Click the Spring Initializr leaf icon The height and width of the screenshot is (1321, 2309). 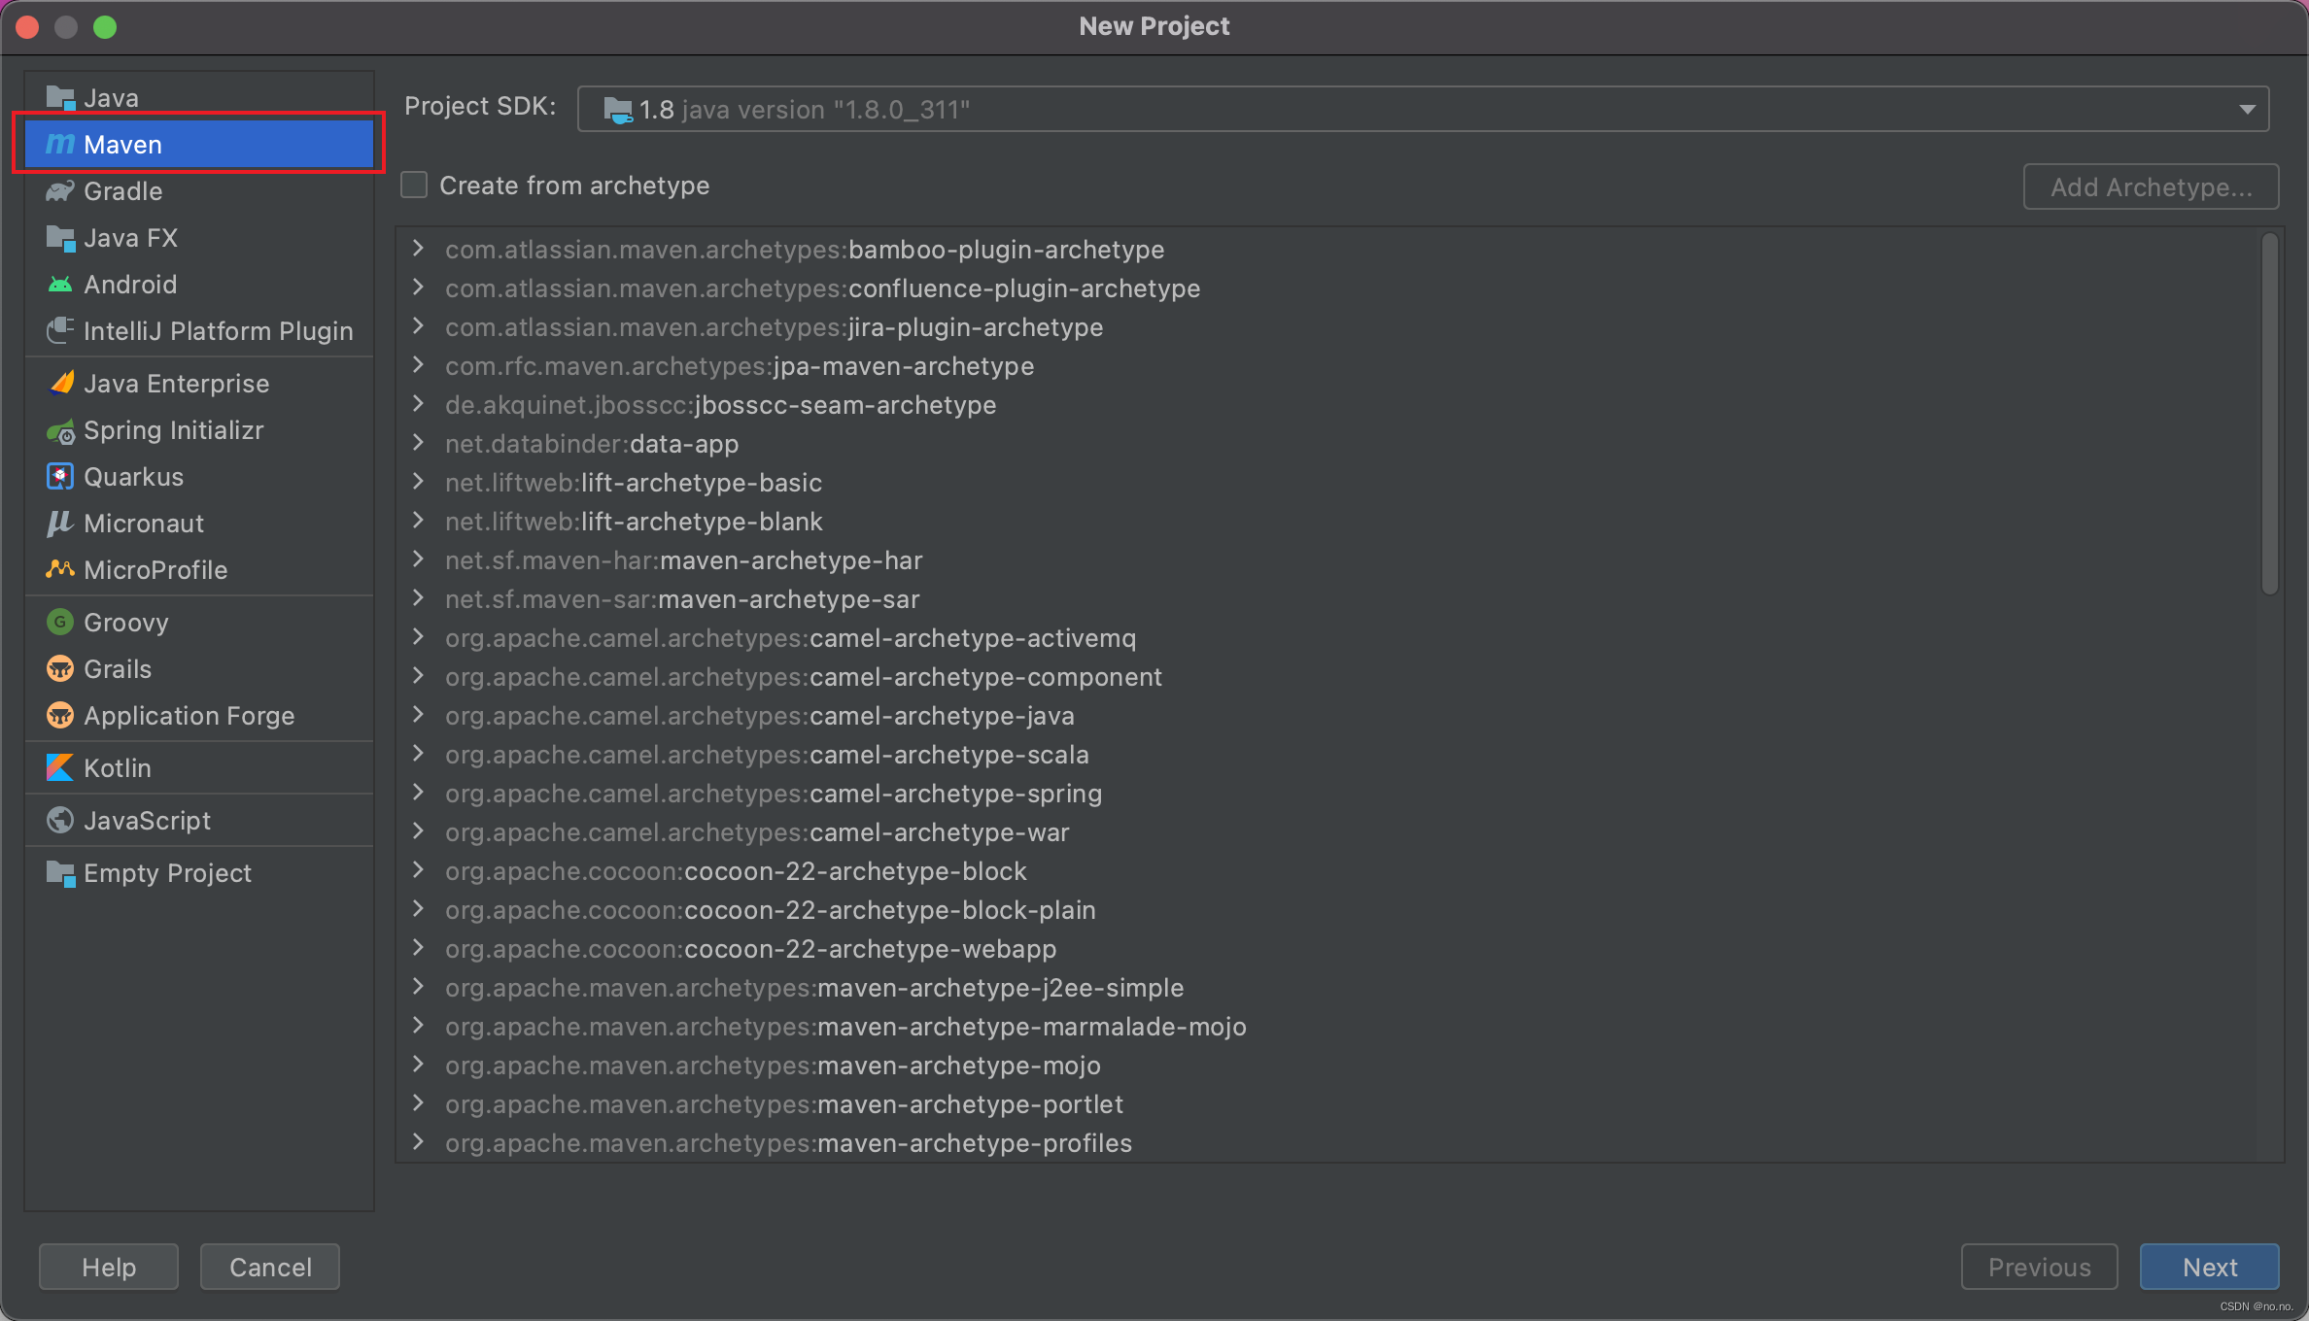pos(60,430)
